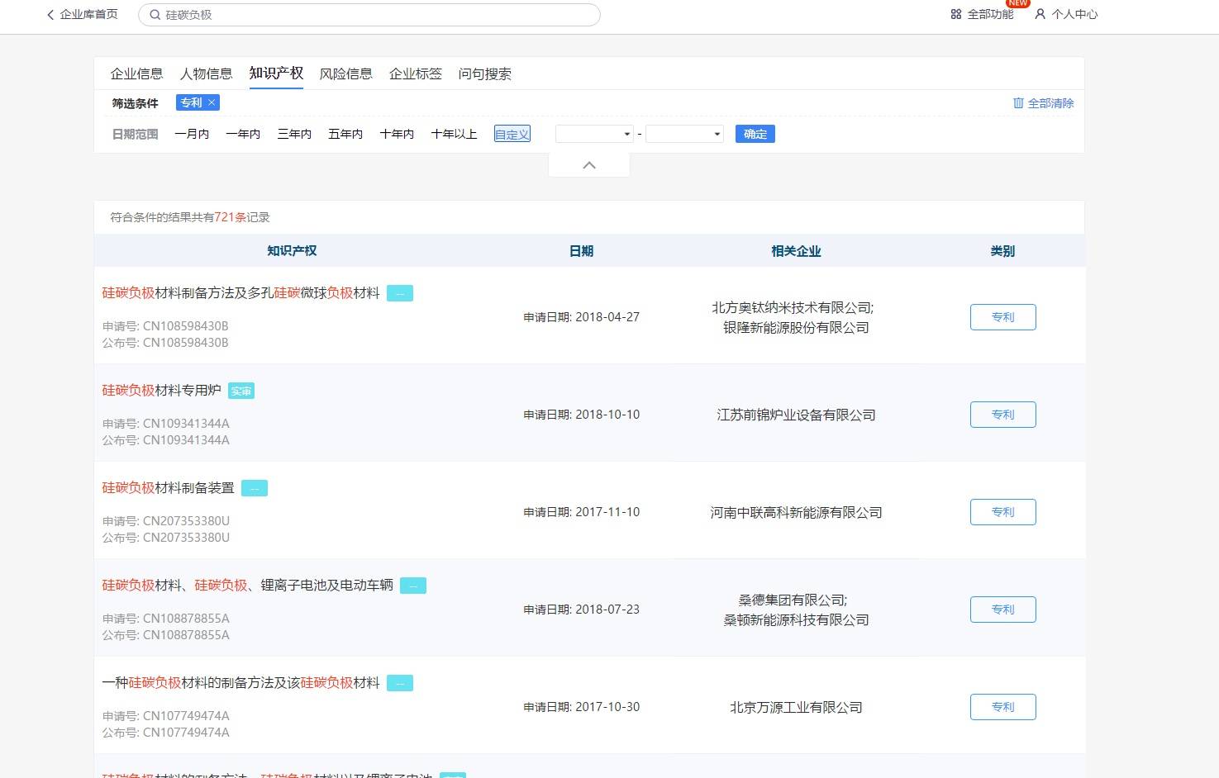Click badge after 多孔硅碳微球负极材料 title
This screenshot has height=778, width=1219.
pyautogui.click(x=400, y=293)
